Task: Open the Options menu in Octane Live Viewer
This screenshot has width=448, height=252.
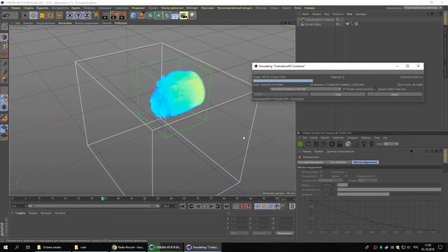Action: [x=365, y=138]
